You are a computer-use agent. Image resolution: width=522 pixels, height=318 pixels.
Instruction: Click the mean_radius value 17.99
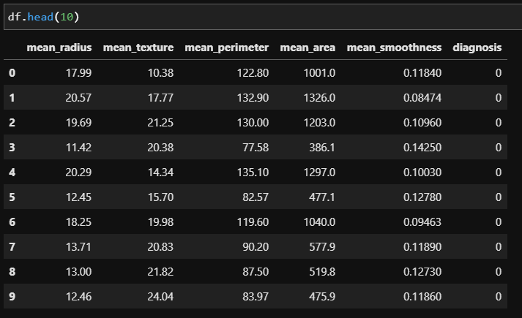click(78, 72)
